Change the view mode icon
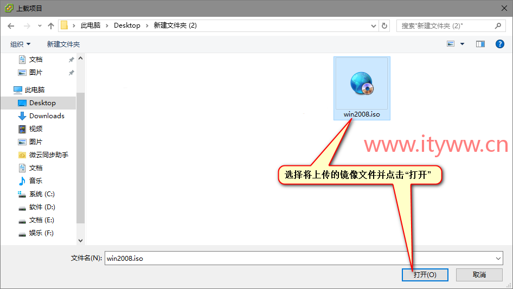Screen dimensions: 513x289 coord(451,44)
